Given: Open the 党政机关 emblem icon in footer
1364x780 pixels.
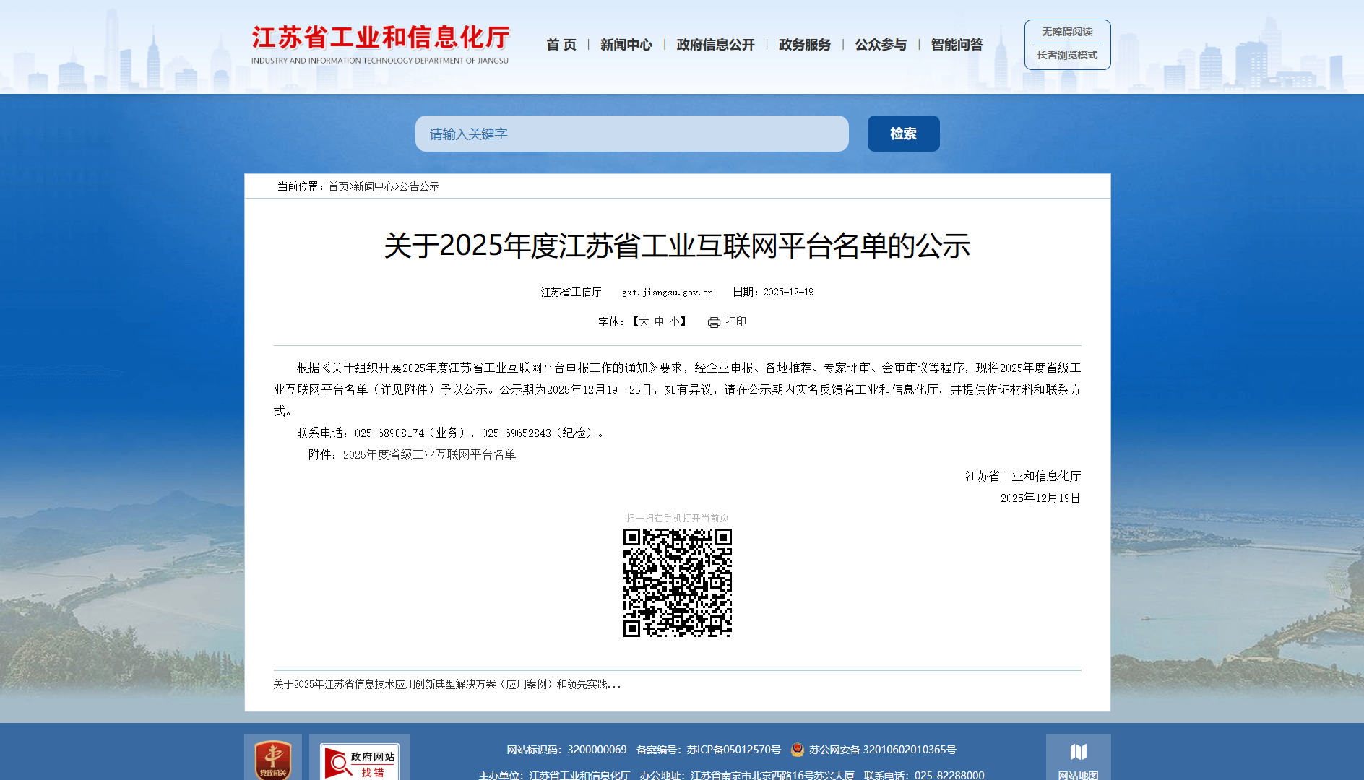Looking at the screenshot, I should point(273,760).
